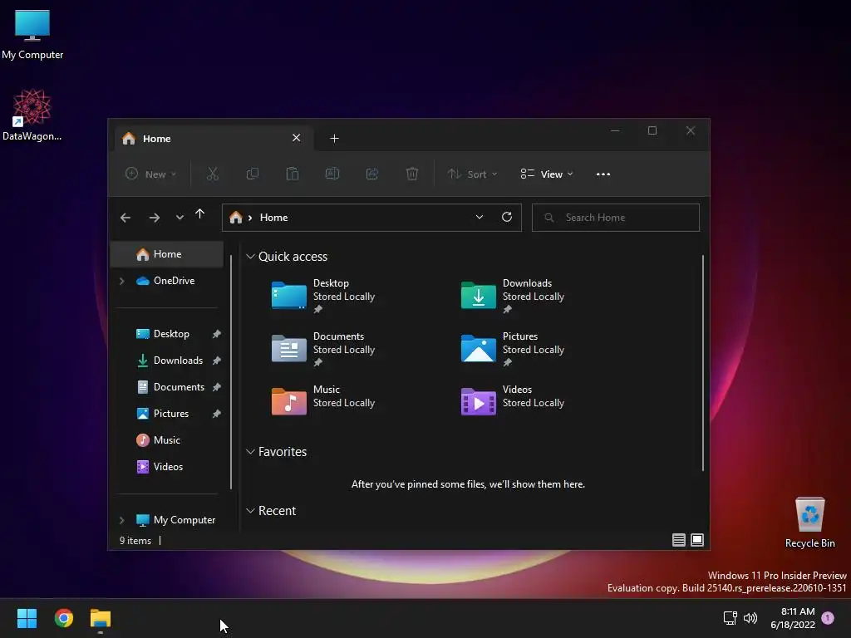Open the Sort dropdown menu

click(x=472, y=174)
